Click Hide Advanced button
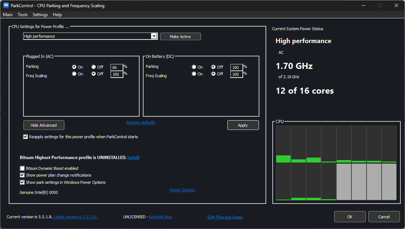 [x=44, y=125]
